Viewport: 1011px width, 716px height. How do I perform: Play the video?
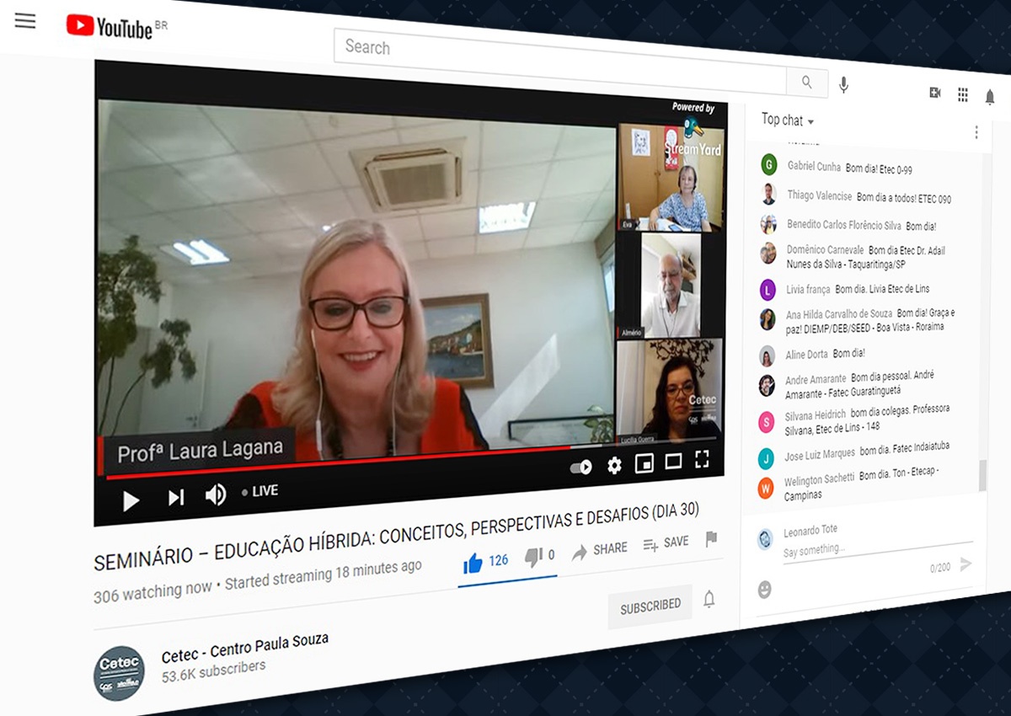click(x=131, y=501)
